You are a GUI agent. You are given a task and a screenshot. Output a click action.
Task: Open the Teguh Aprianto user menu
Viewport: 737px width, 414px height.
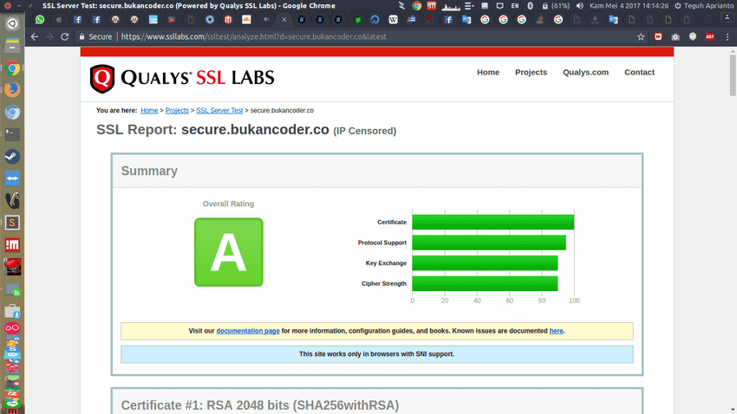pos(703,6)
